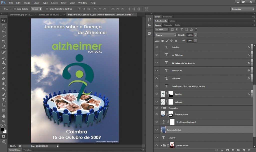Toggle lock transparent pixels icon
256x152 pixels.
[162, 41]
